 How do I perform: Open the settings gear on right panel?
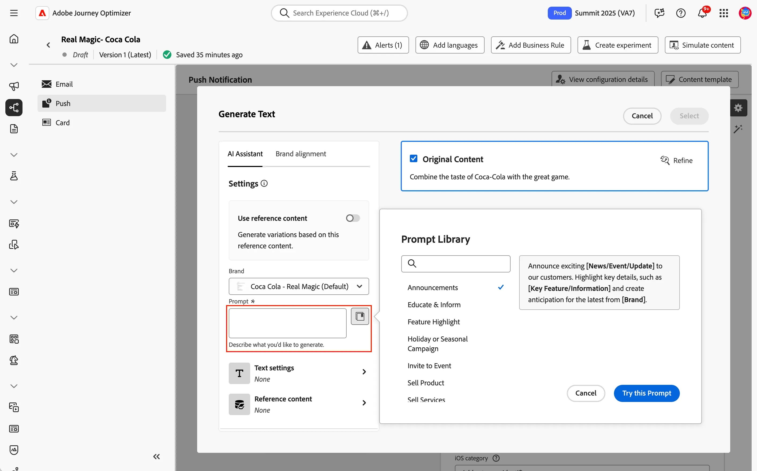[738, 108]
